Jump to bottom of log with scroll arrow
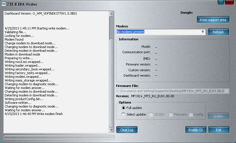This screenshot has height=143, width=236. (111, 130)
